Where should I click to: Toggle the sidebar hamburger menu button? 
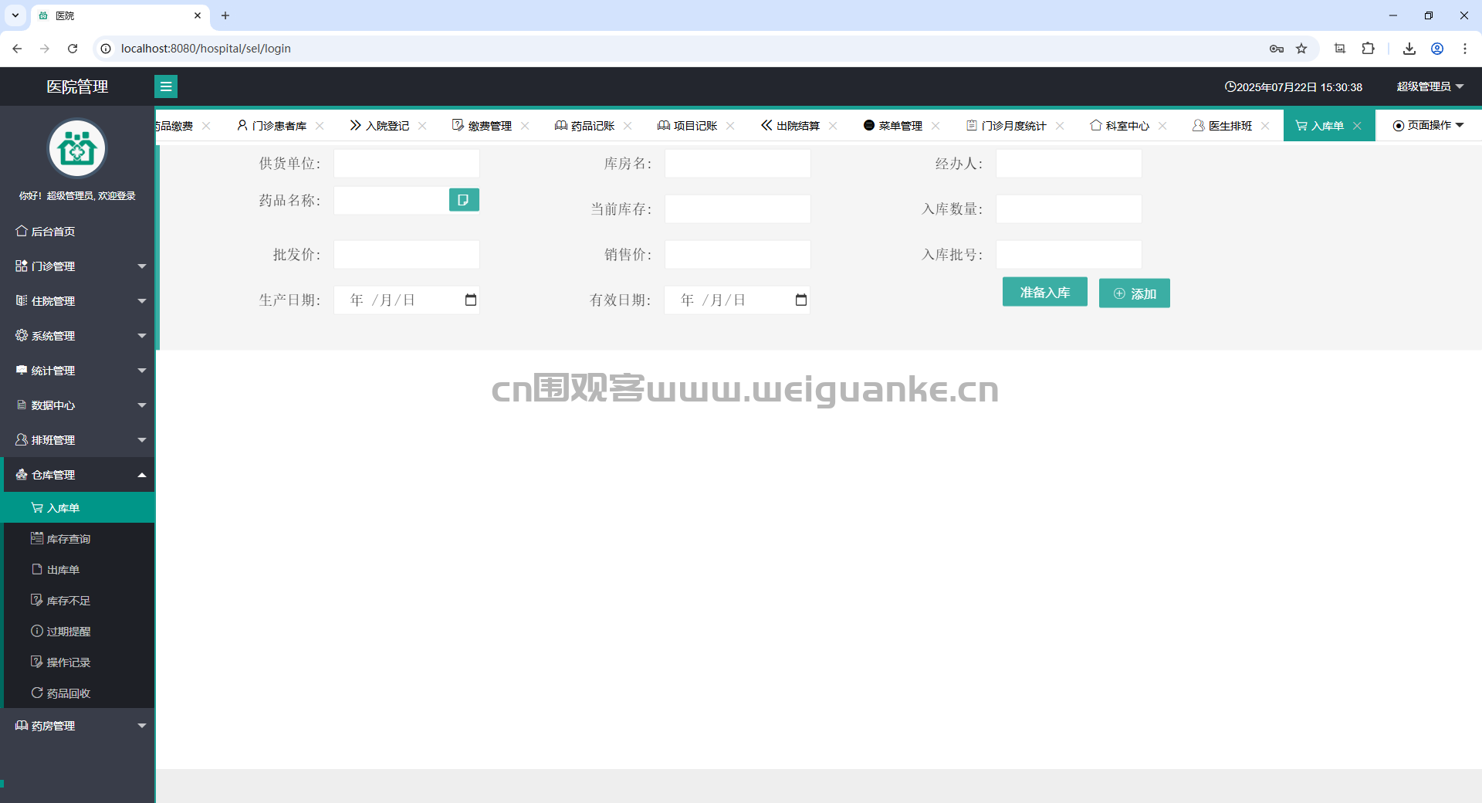(166, 86)
